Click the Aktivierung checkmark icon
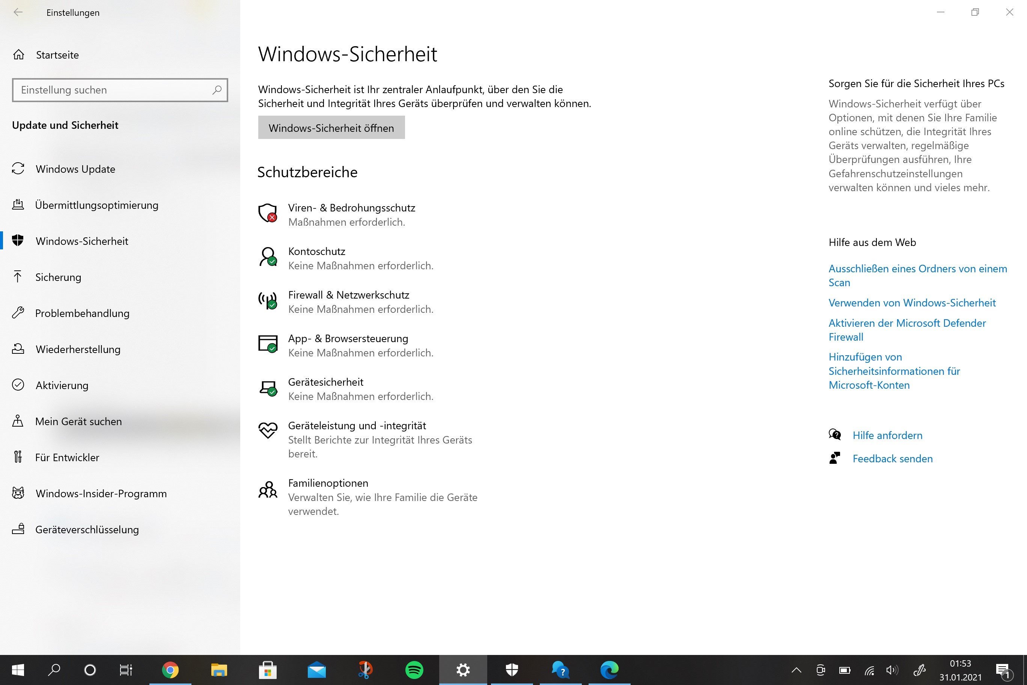The height and width of the screenshot is (685, 1027). 18,385
